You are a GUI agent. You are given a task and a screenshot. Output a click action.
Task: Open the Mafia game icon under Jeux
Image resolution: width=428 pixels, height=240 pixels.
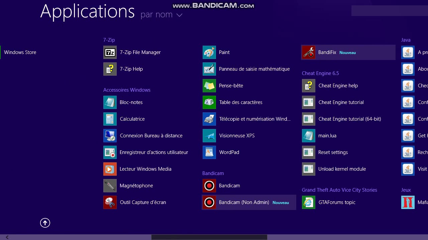coord(408,202)
